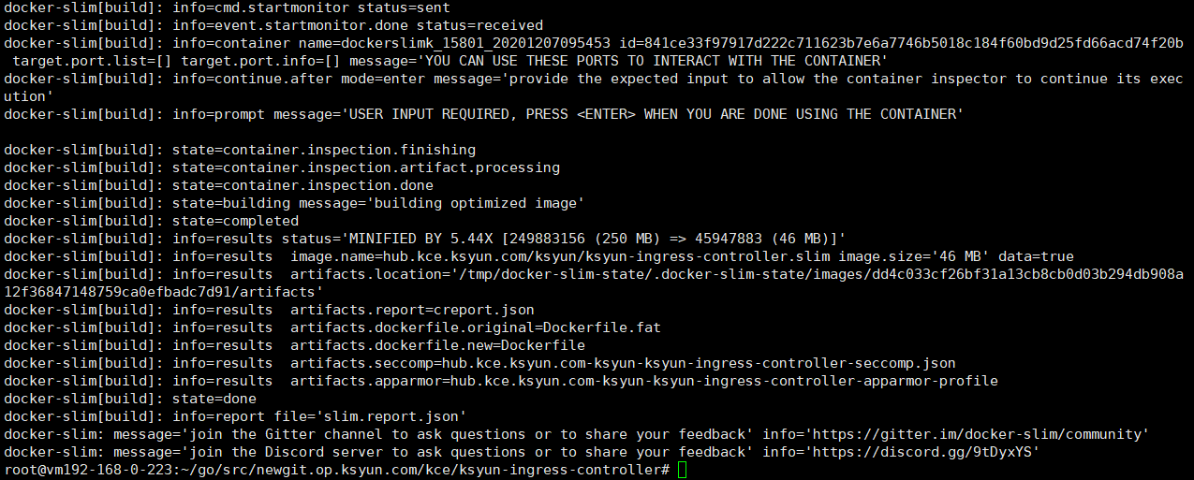Click the state=container.inspection.finishing line

click(x=323, y=150)
